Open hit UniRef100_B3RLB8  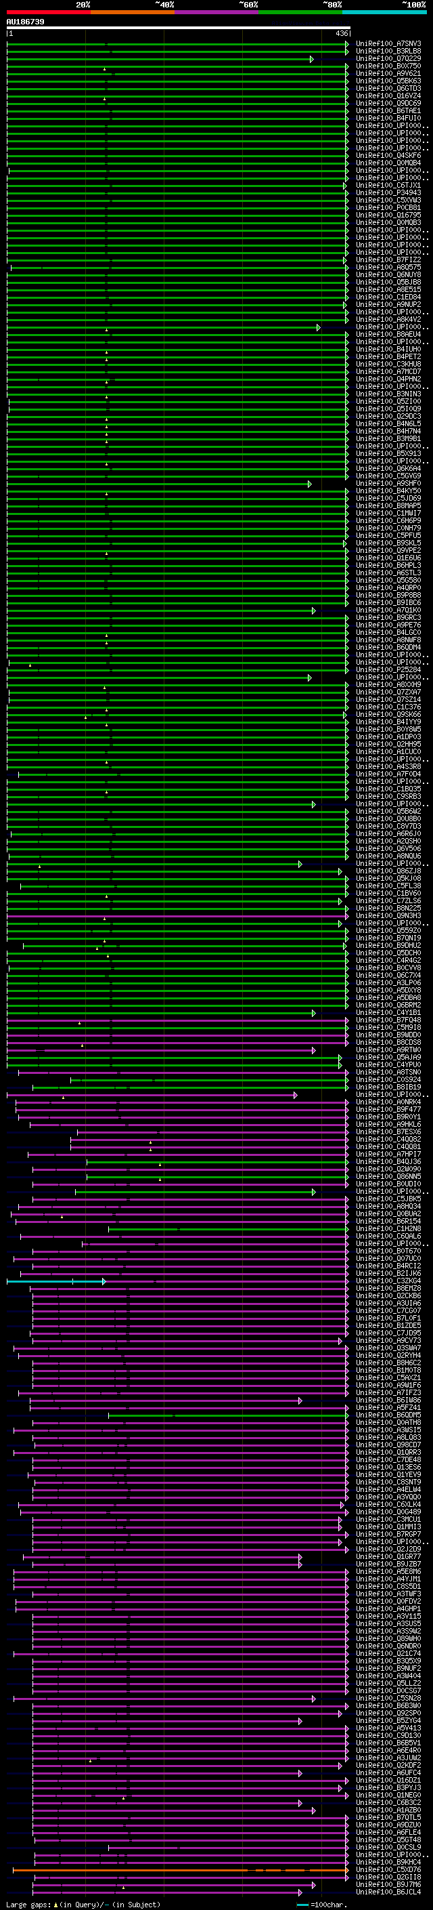(388, 51)
